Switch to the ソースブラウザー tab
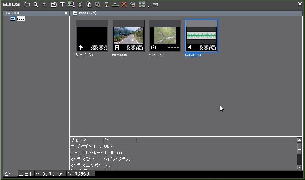305x180 pixels. pyautogui.click(x=80, y=174)
